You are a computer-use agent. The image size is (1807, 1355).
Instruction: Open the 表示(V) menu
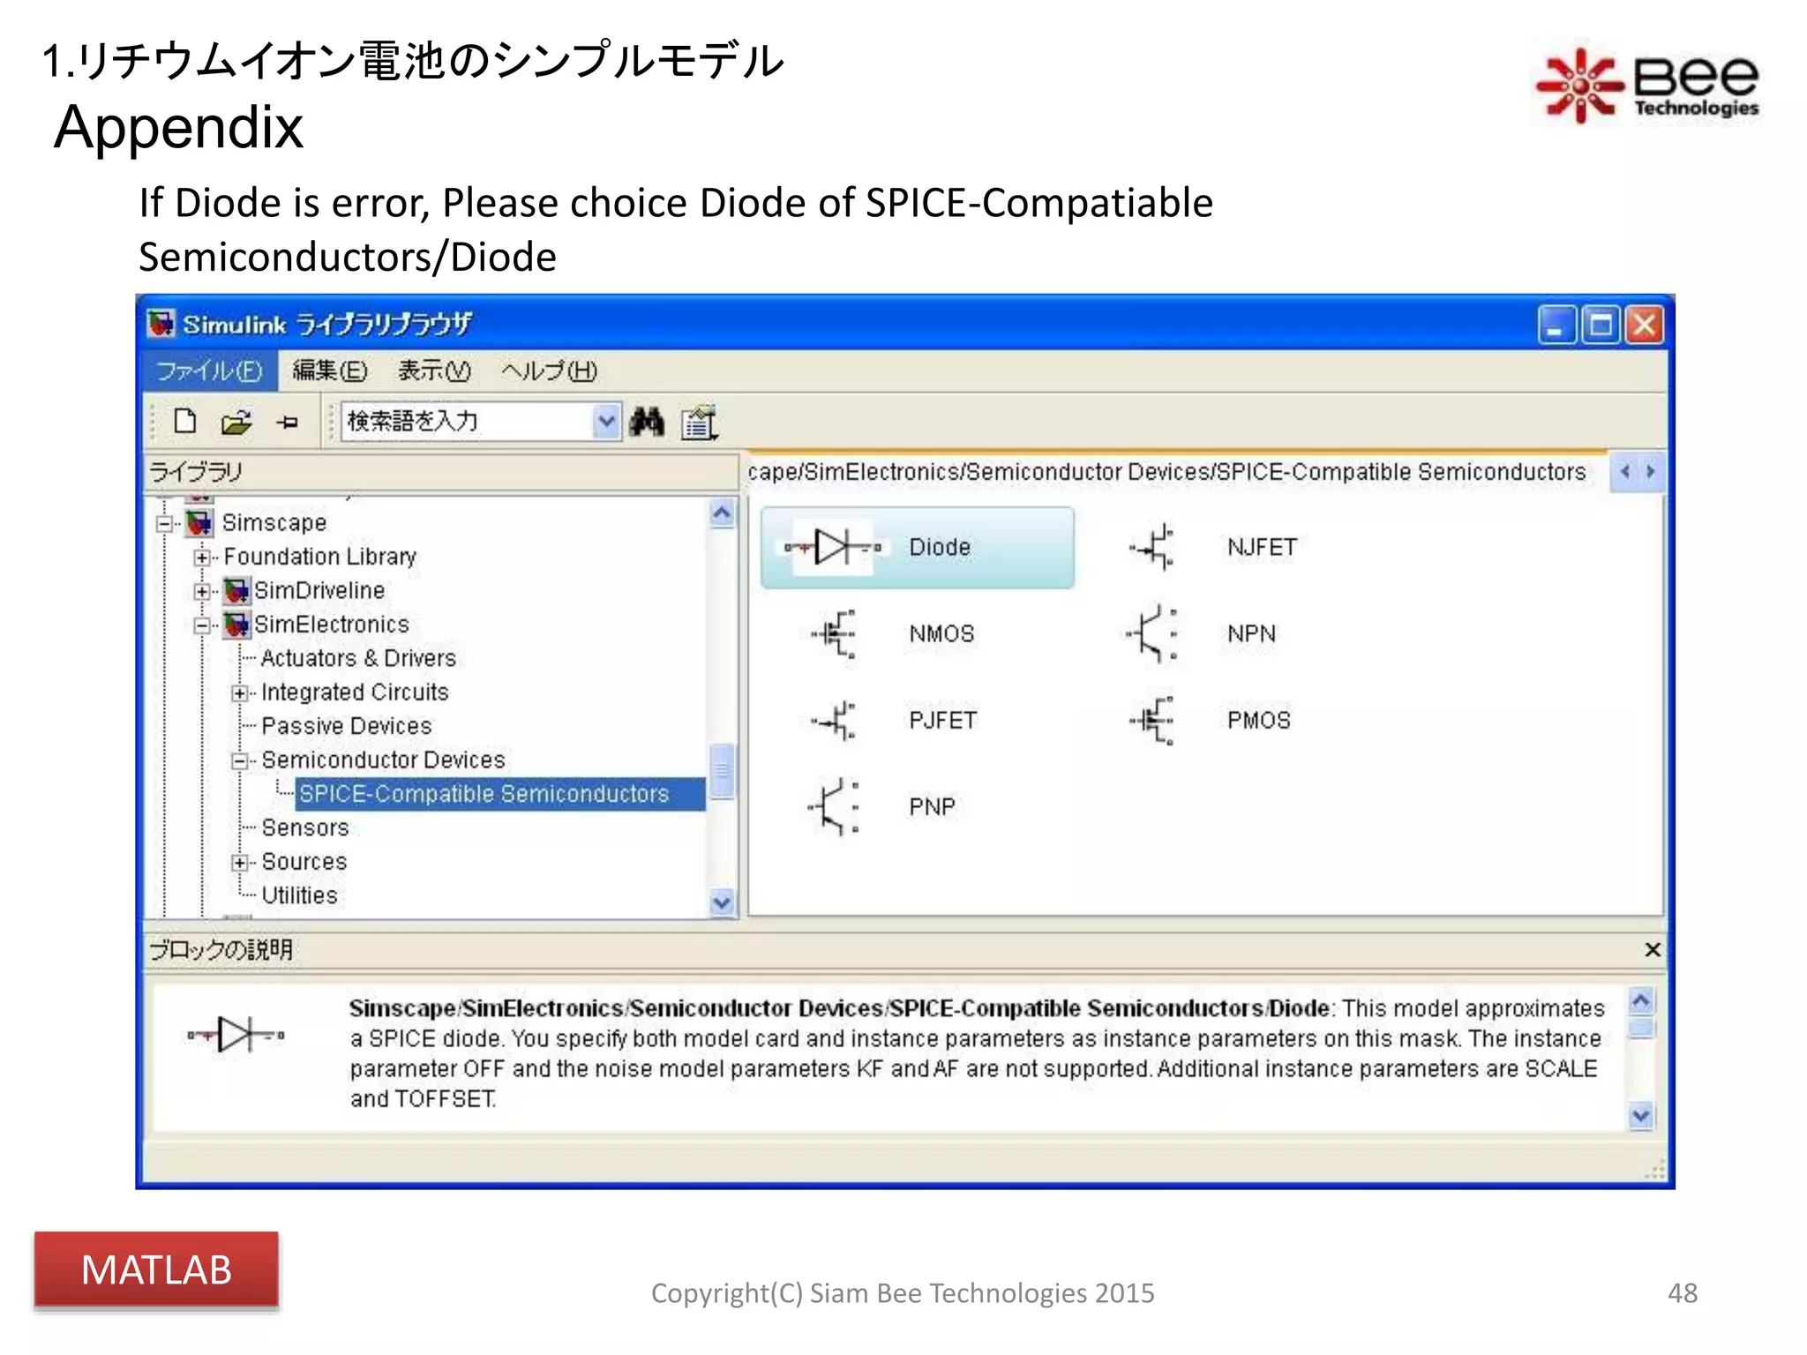pyautogui.click(x=434, y=371)
